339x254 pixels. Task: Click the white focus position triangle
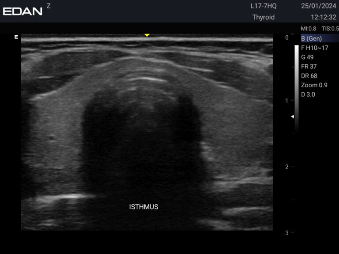pyautogui.click(x=292, y=116)
